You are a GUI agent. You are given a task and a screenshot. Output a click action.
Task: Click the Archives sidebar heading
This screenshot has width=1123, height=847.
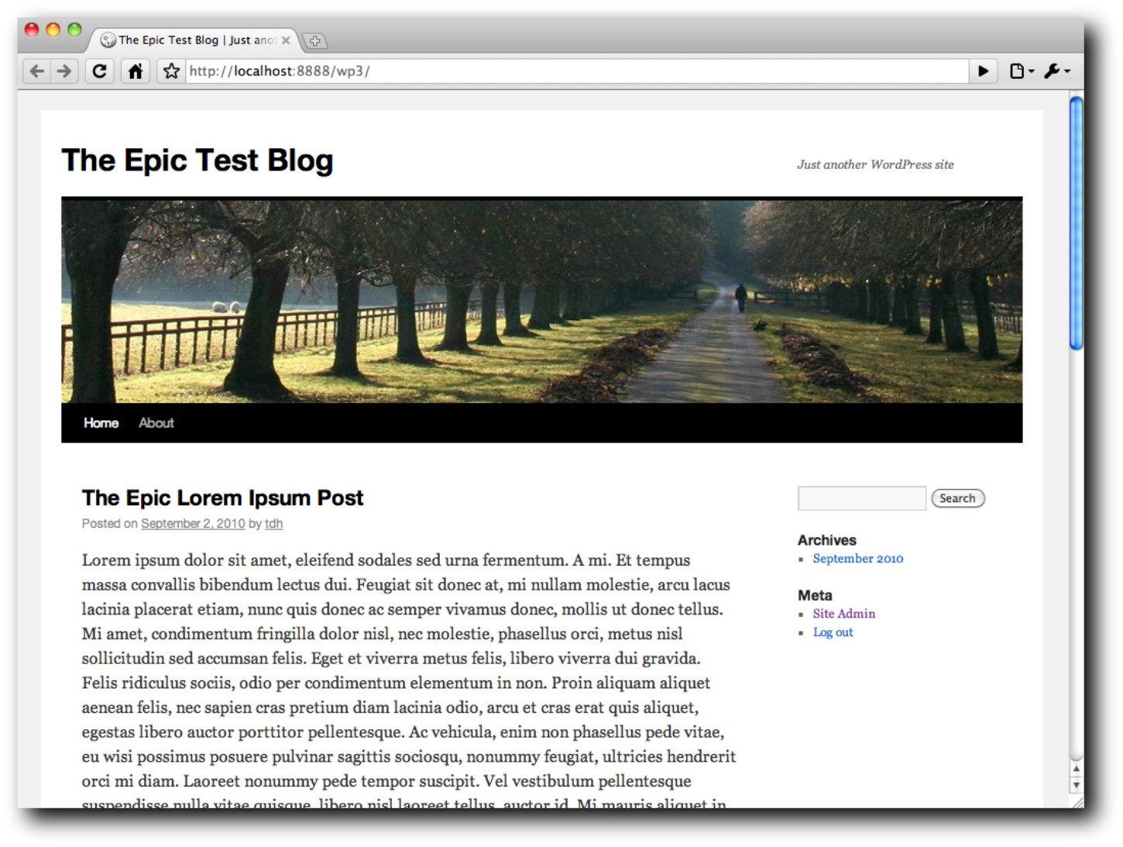[827, 540]
